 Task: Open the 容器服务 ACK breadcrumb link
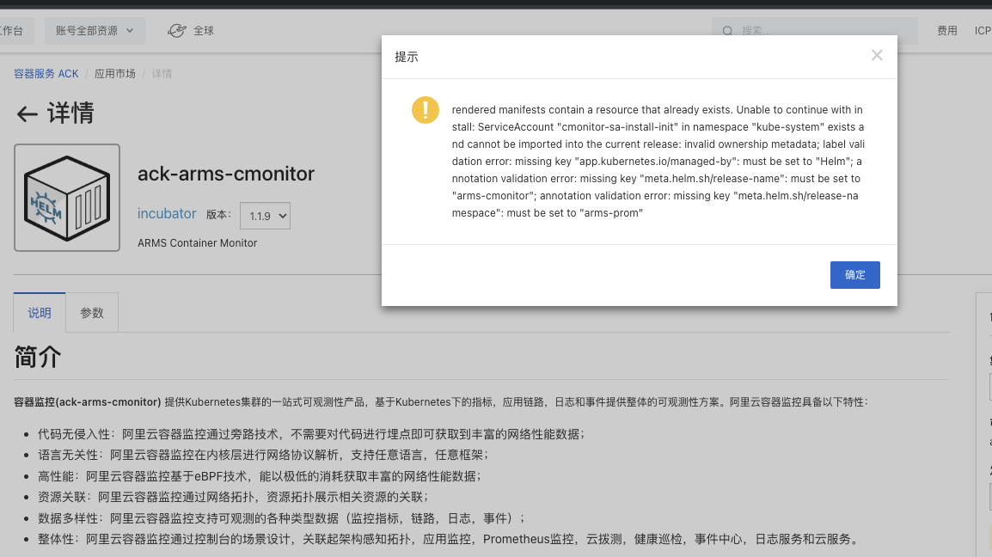click(x=46, y=73)
